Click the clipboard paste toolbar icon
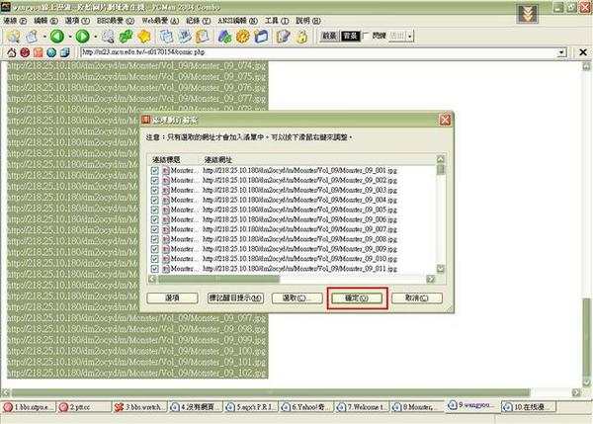This screenshot has width=593, height=424. pos(203,37)
